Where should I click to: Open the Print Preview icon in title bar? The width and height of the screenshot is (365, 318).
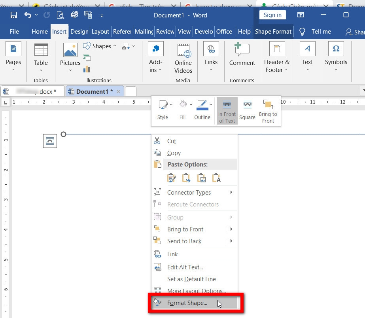tap(60, 15)
